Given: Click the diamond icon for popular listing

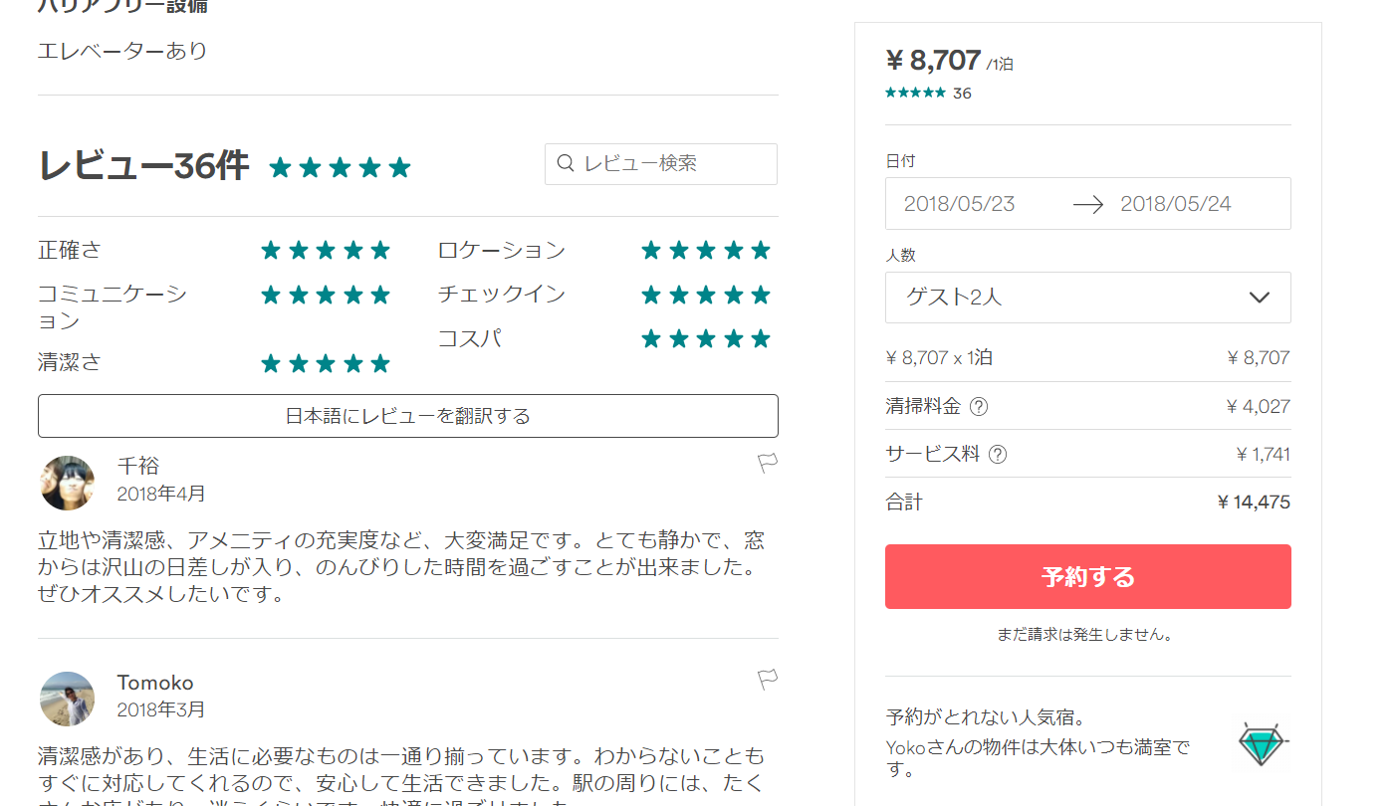Looking at the screenshot, I should (1261, 743).
